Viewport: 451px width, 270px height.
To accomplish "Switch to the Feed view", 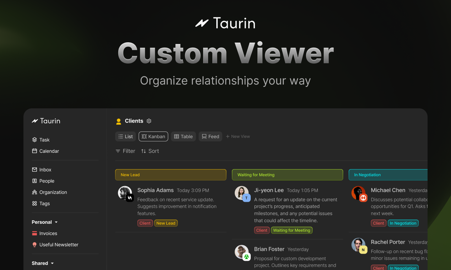I will pos(210,136).
